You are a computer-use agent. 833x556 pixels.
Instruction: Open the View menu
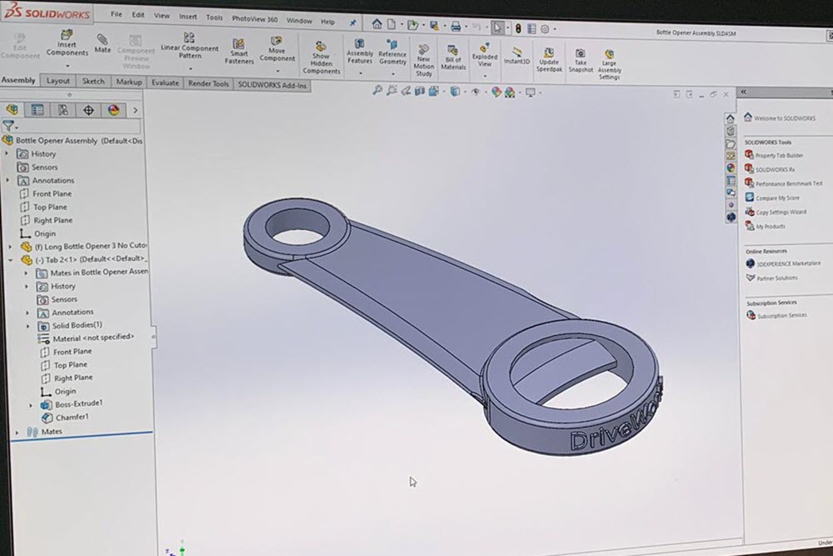(162, 16)
